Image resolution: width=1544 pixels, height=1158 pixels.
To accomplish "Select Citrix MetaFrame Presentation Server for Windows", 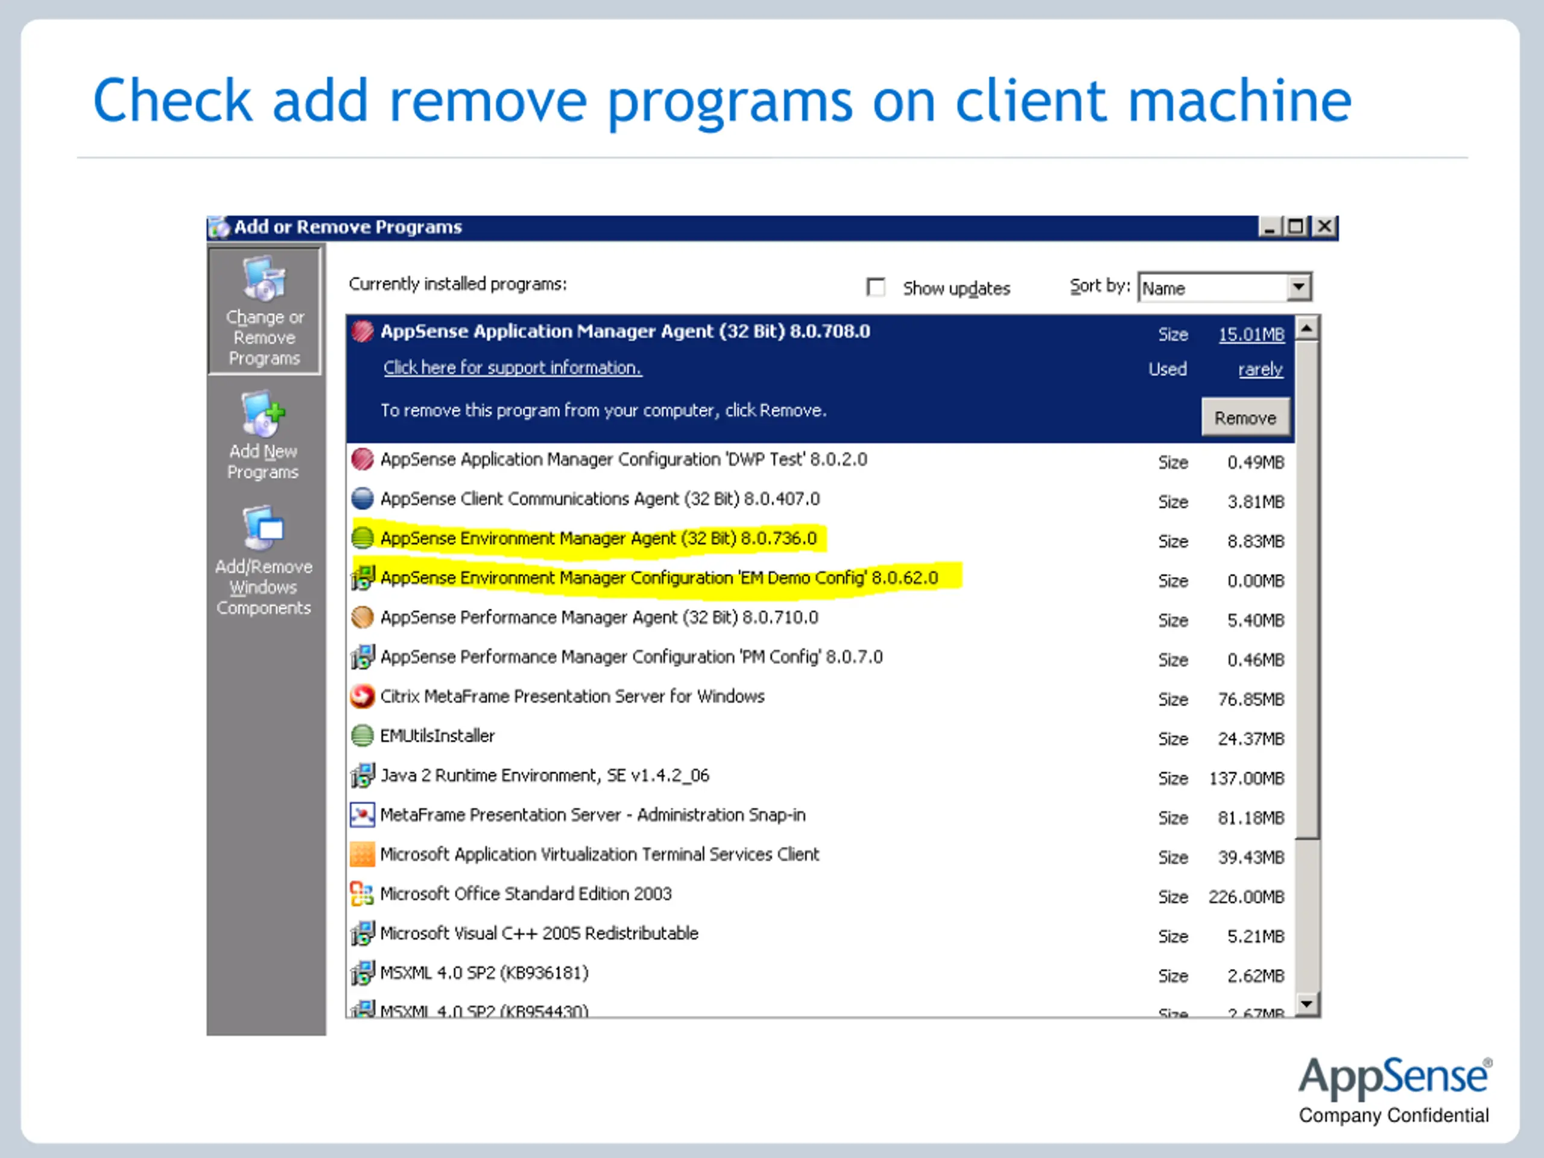I will (821, 697).
